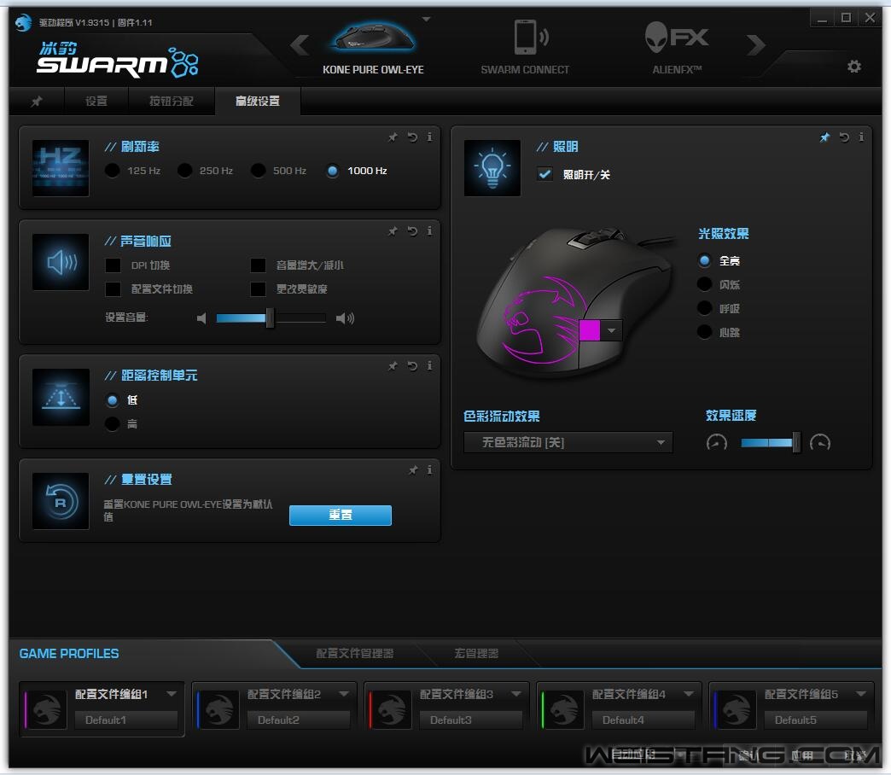Expand the color picker arrow beside magenta swatch
891x775 pixels.
(611, 330)
